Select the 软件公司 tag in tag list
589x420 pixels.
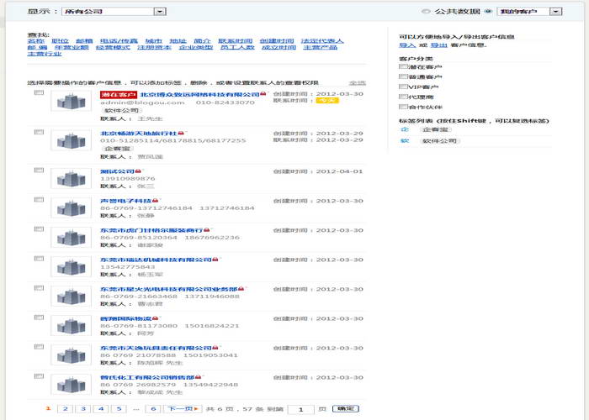[x=439, y=141]
